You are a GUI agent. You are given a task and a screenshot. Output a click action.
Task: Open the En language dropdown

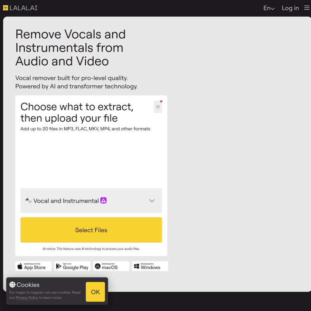(x=269, y=8)
